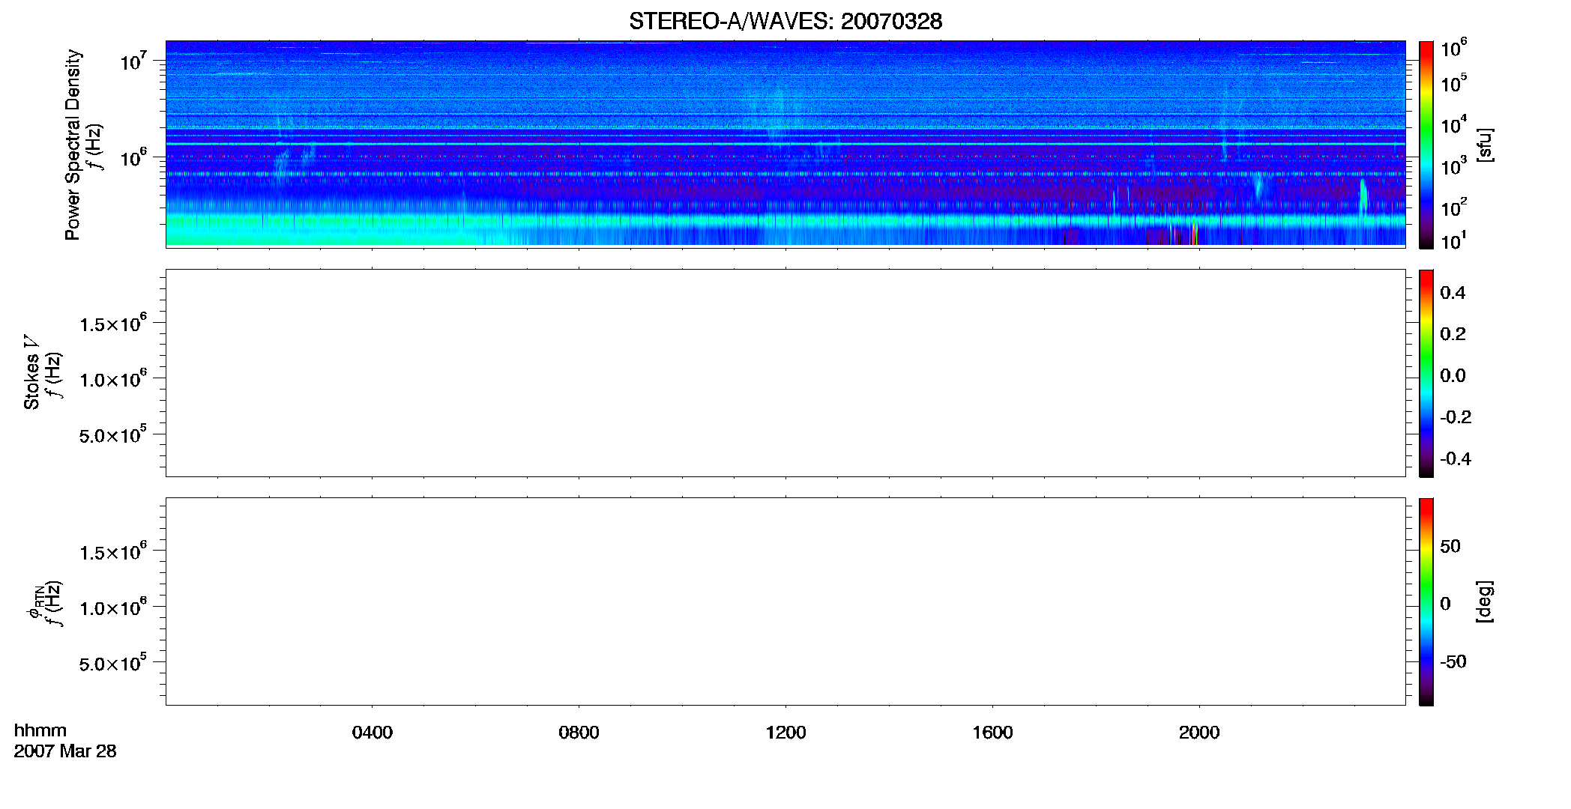Click the phi RTN degrees colorbar
This screenshot has width=1571, height=809.
1426,602
